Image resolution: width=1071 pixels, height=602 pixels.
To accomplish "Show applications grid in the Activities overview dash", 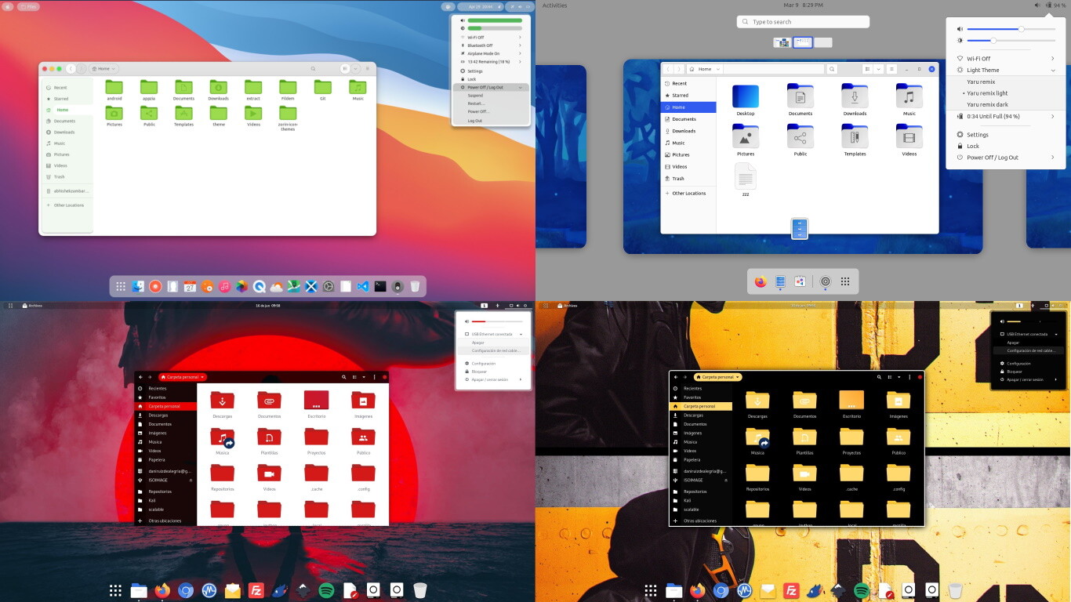I will (x=845, y=281).
